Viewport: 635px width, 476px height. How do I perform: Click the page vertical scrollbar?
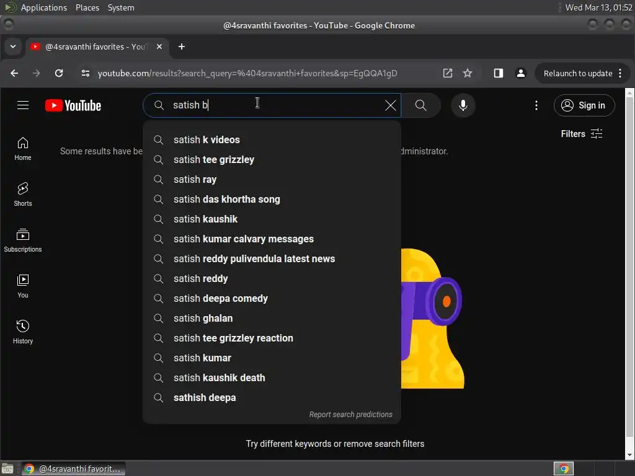point(629,267)
